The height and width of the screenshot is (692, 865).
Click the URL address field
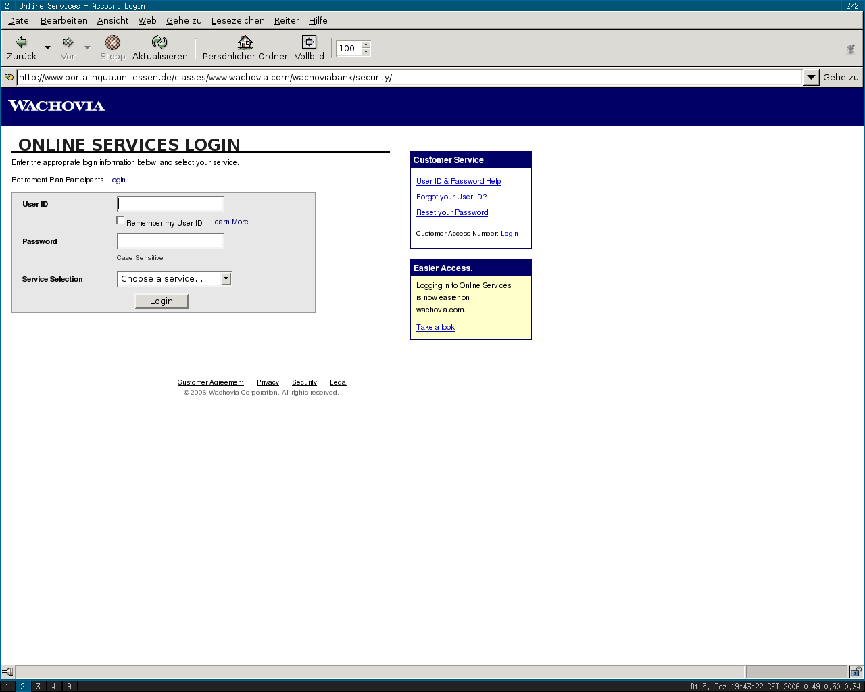[x=410, y=77]
